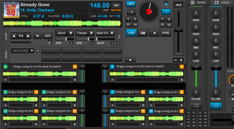Toggle the orange M button on mini deck 1
The width and height of the screenshot is (234, 129).
point(182,67)
